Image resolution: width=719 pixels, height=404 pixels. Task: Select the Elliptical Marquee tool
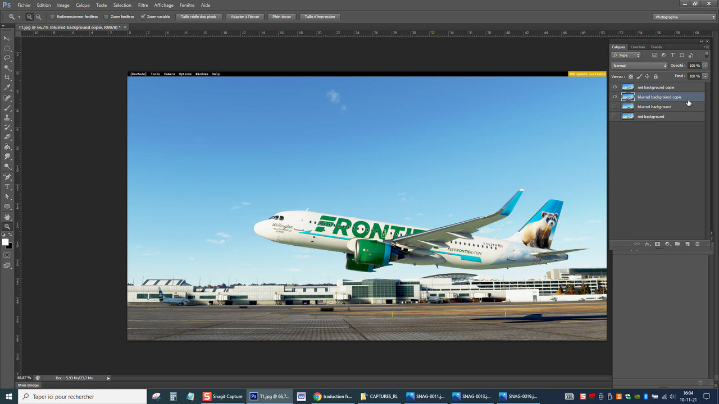pyautogui.click(x=7, y=48)
